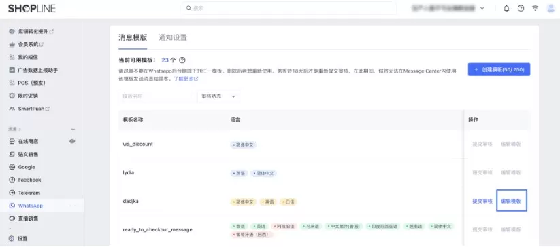Select WhatsApp channel in the sidebar

pyautogui.click(x=26, y=206)
